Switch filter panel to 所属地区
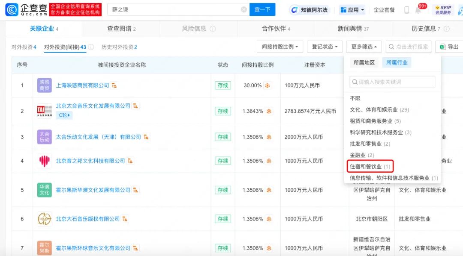This screenshot has height=256, width=463. [x=364, y=63]
